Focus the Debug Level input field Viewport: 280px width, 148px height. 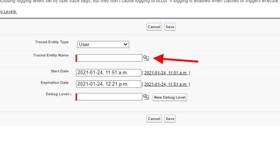(110, 97)
